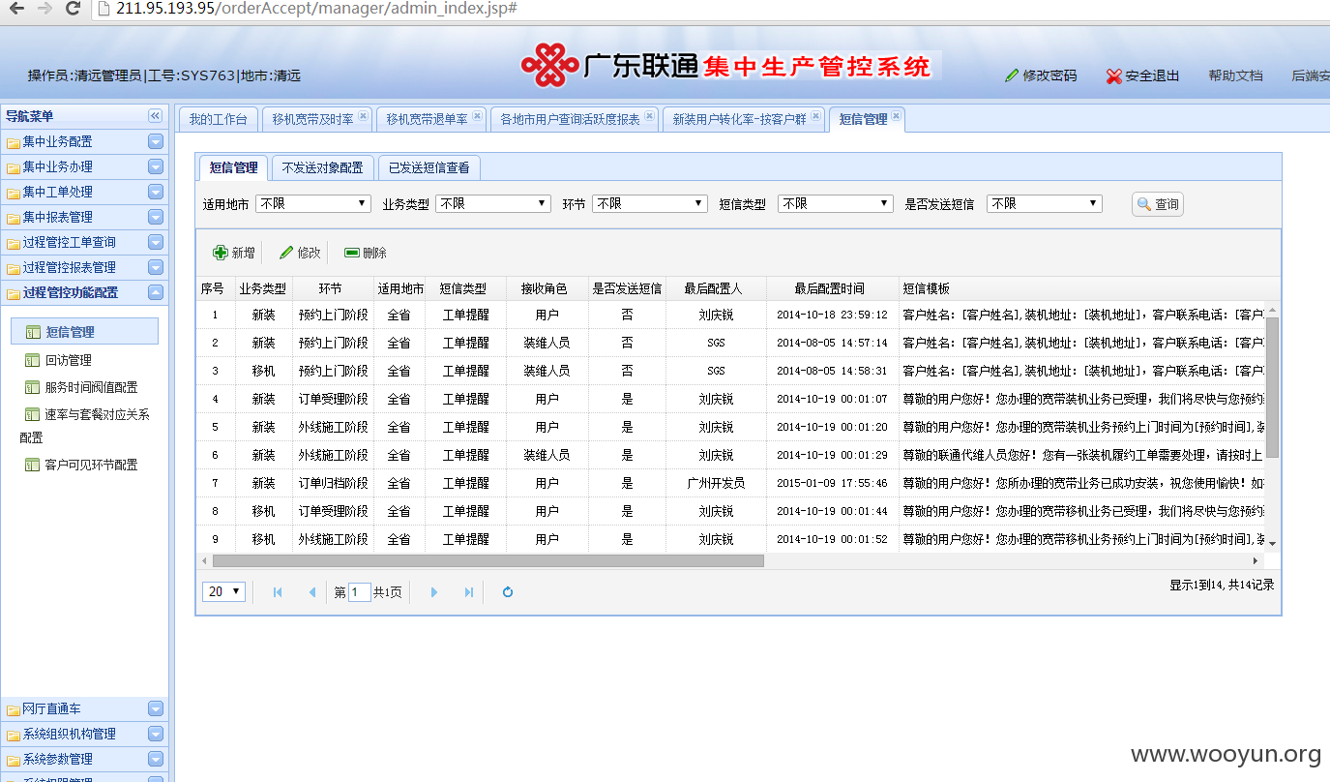
Task: Expand the 过程管控工单查询 menu section
Action: (x=84, y=242)
